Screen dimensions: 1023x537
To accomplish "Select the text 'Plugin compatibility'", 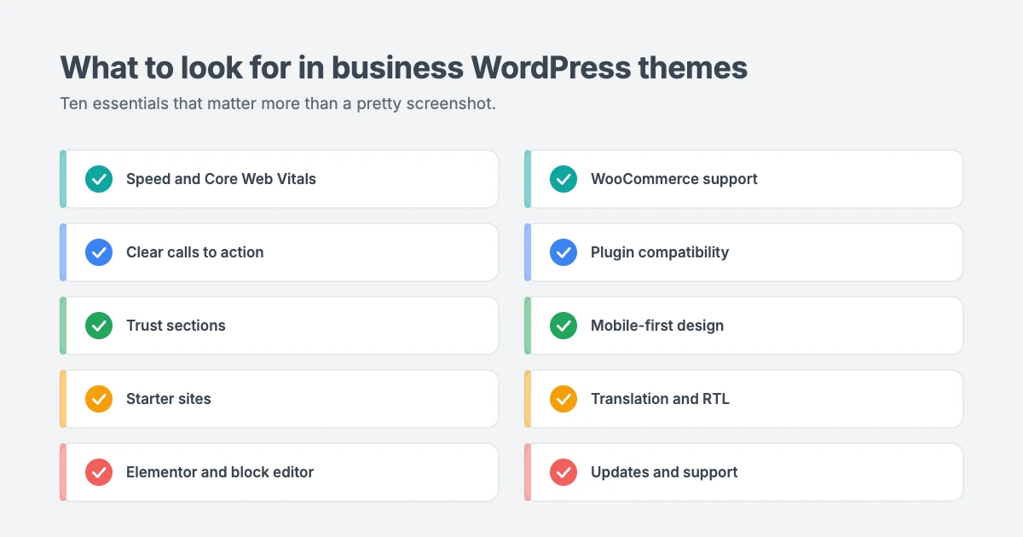I will click(x=660, y=252).
